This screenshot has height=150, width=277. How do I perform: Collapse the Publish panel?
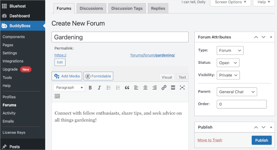271,127
